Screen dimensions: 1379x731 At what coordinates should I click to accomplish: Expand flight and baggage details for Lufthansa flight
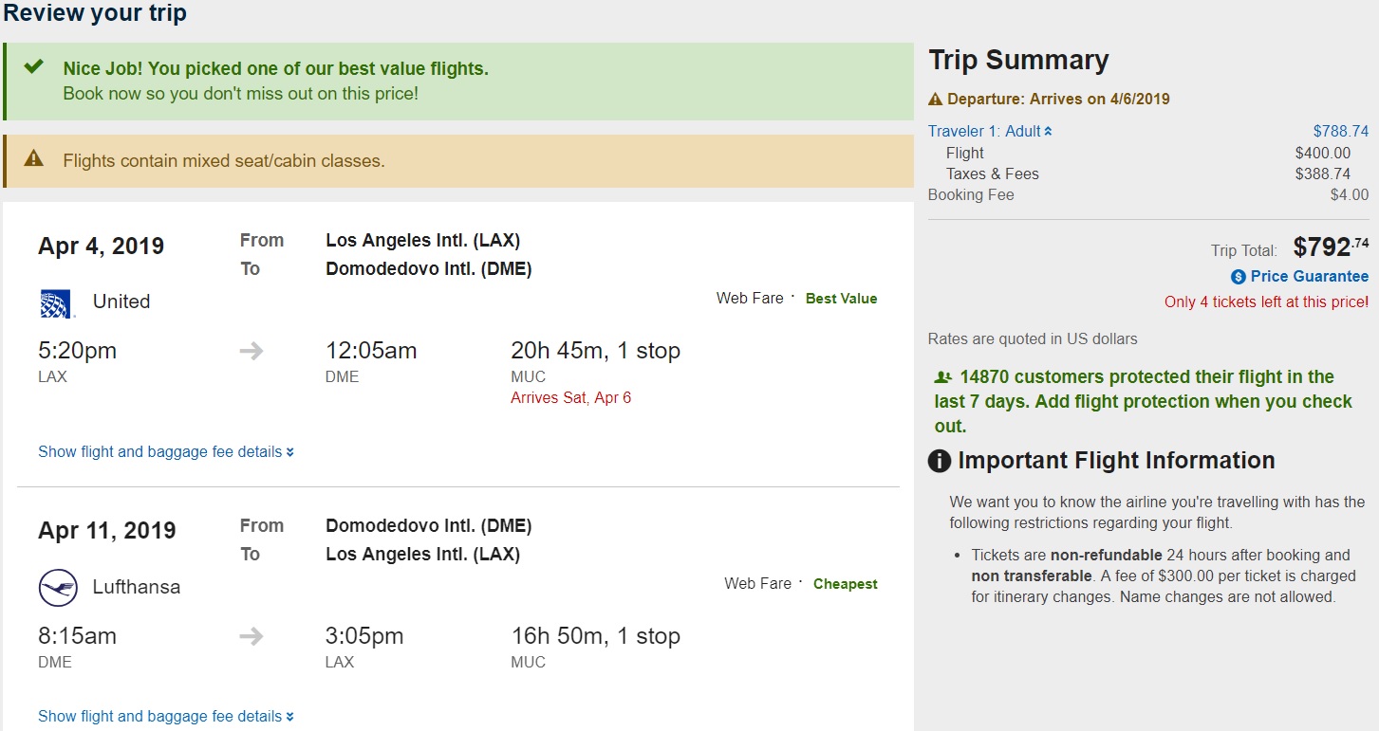coord(165,717)
